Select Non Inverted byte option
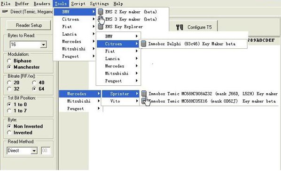281x171 pixels. 9,126
